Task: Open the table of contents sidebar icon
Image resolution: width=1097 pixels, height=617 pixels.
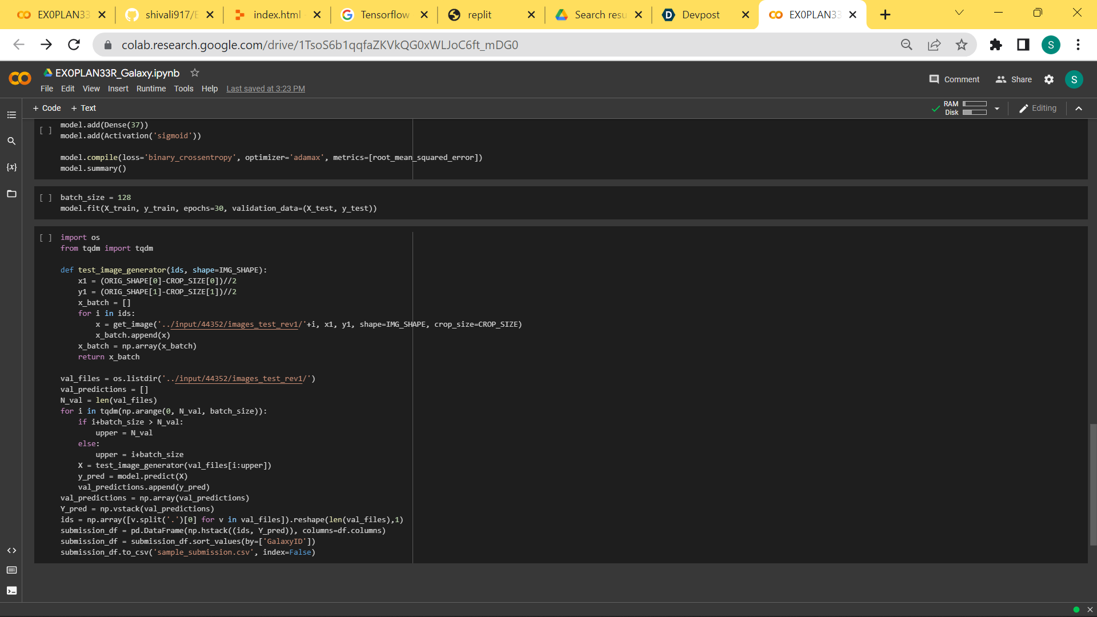Action: [x=11, y=115]
